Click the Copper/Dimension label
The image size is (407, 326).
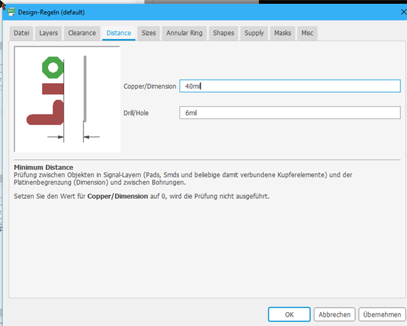coord(150,86)
